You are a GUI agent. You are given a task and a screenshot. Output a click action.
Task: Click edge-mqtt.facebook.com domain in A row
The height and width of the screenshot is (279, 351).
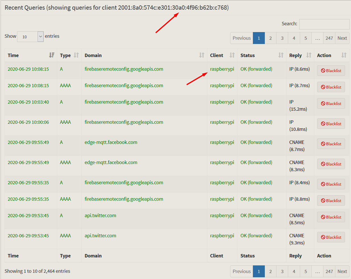click(111, 142)
